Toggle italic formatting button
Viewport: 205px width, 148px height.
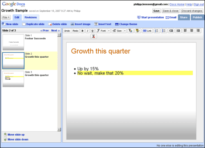(87, 31)
